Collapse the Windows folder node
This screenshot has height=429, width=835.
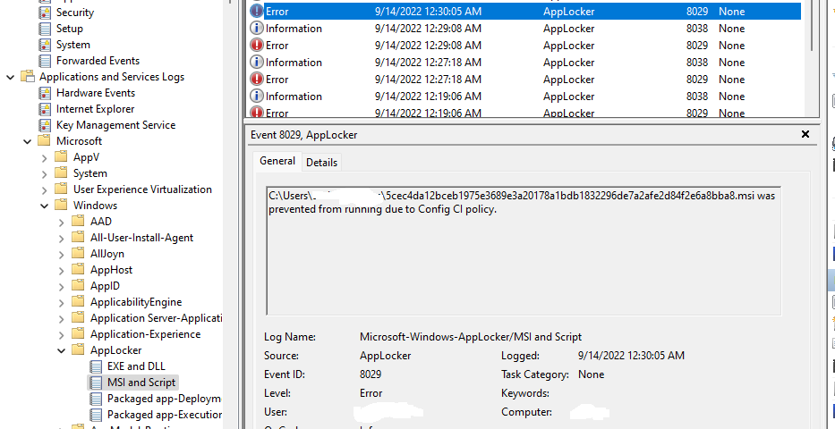45,206
